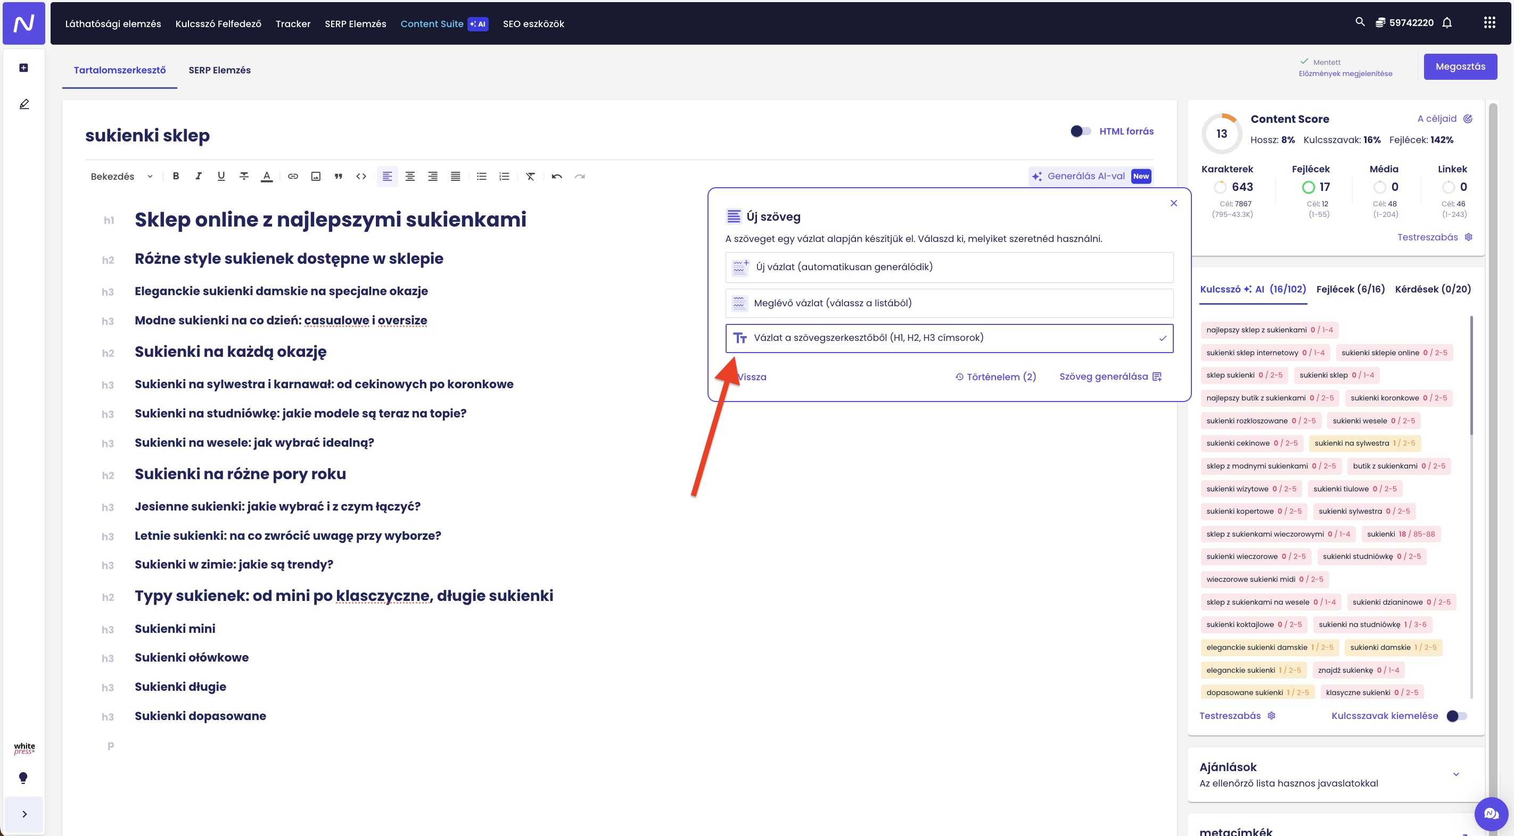This screenshot has width=1514, height=836.
Task: Click the text color picker icon
Action: click(x=267, y=176)
